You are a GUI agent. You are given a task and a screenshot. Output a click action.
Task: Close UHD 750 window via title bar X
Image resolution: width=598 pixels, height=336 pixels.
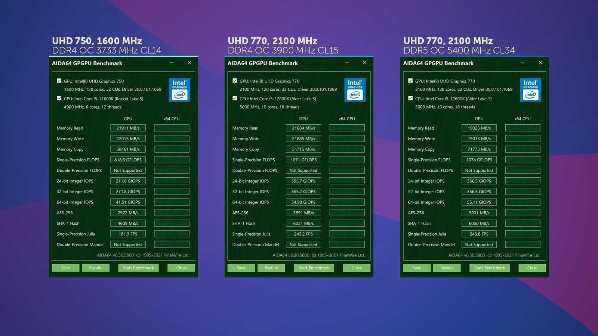tap(189, 63)
